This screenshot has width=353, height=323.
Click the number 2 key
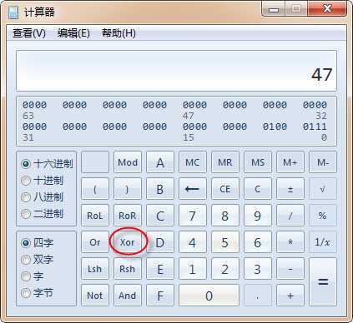[x=225, y=269]
